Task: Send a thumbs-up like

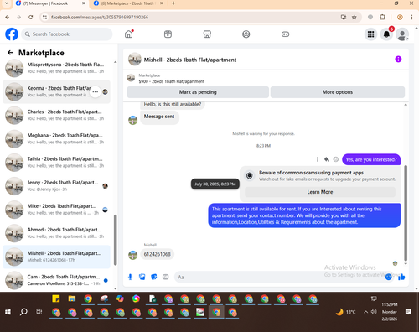Action: pos(401,277)
